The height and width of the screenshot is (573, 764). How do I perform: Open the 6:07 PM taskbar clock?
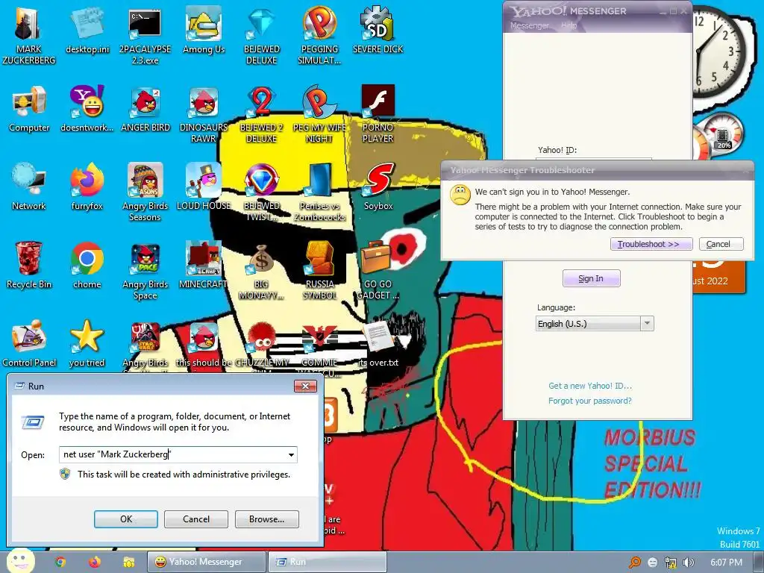pyautogui.click(x=726, y=563)
